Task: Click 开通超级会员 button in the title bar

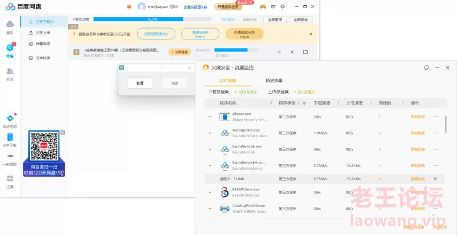Action: coord(228,7)
